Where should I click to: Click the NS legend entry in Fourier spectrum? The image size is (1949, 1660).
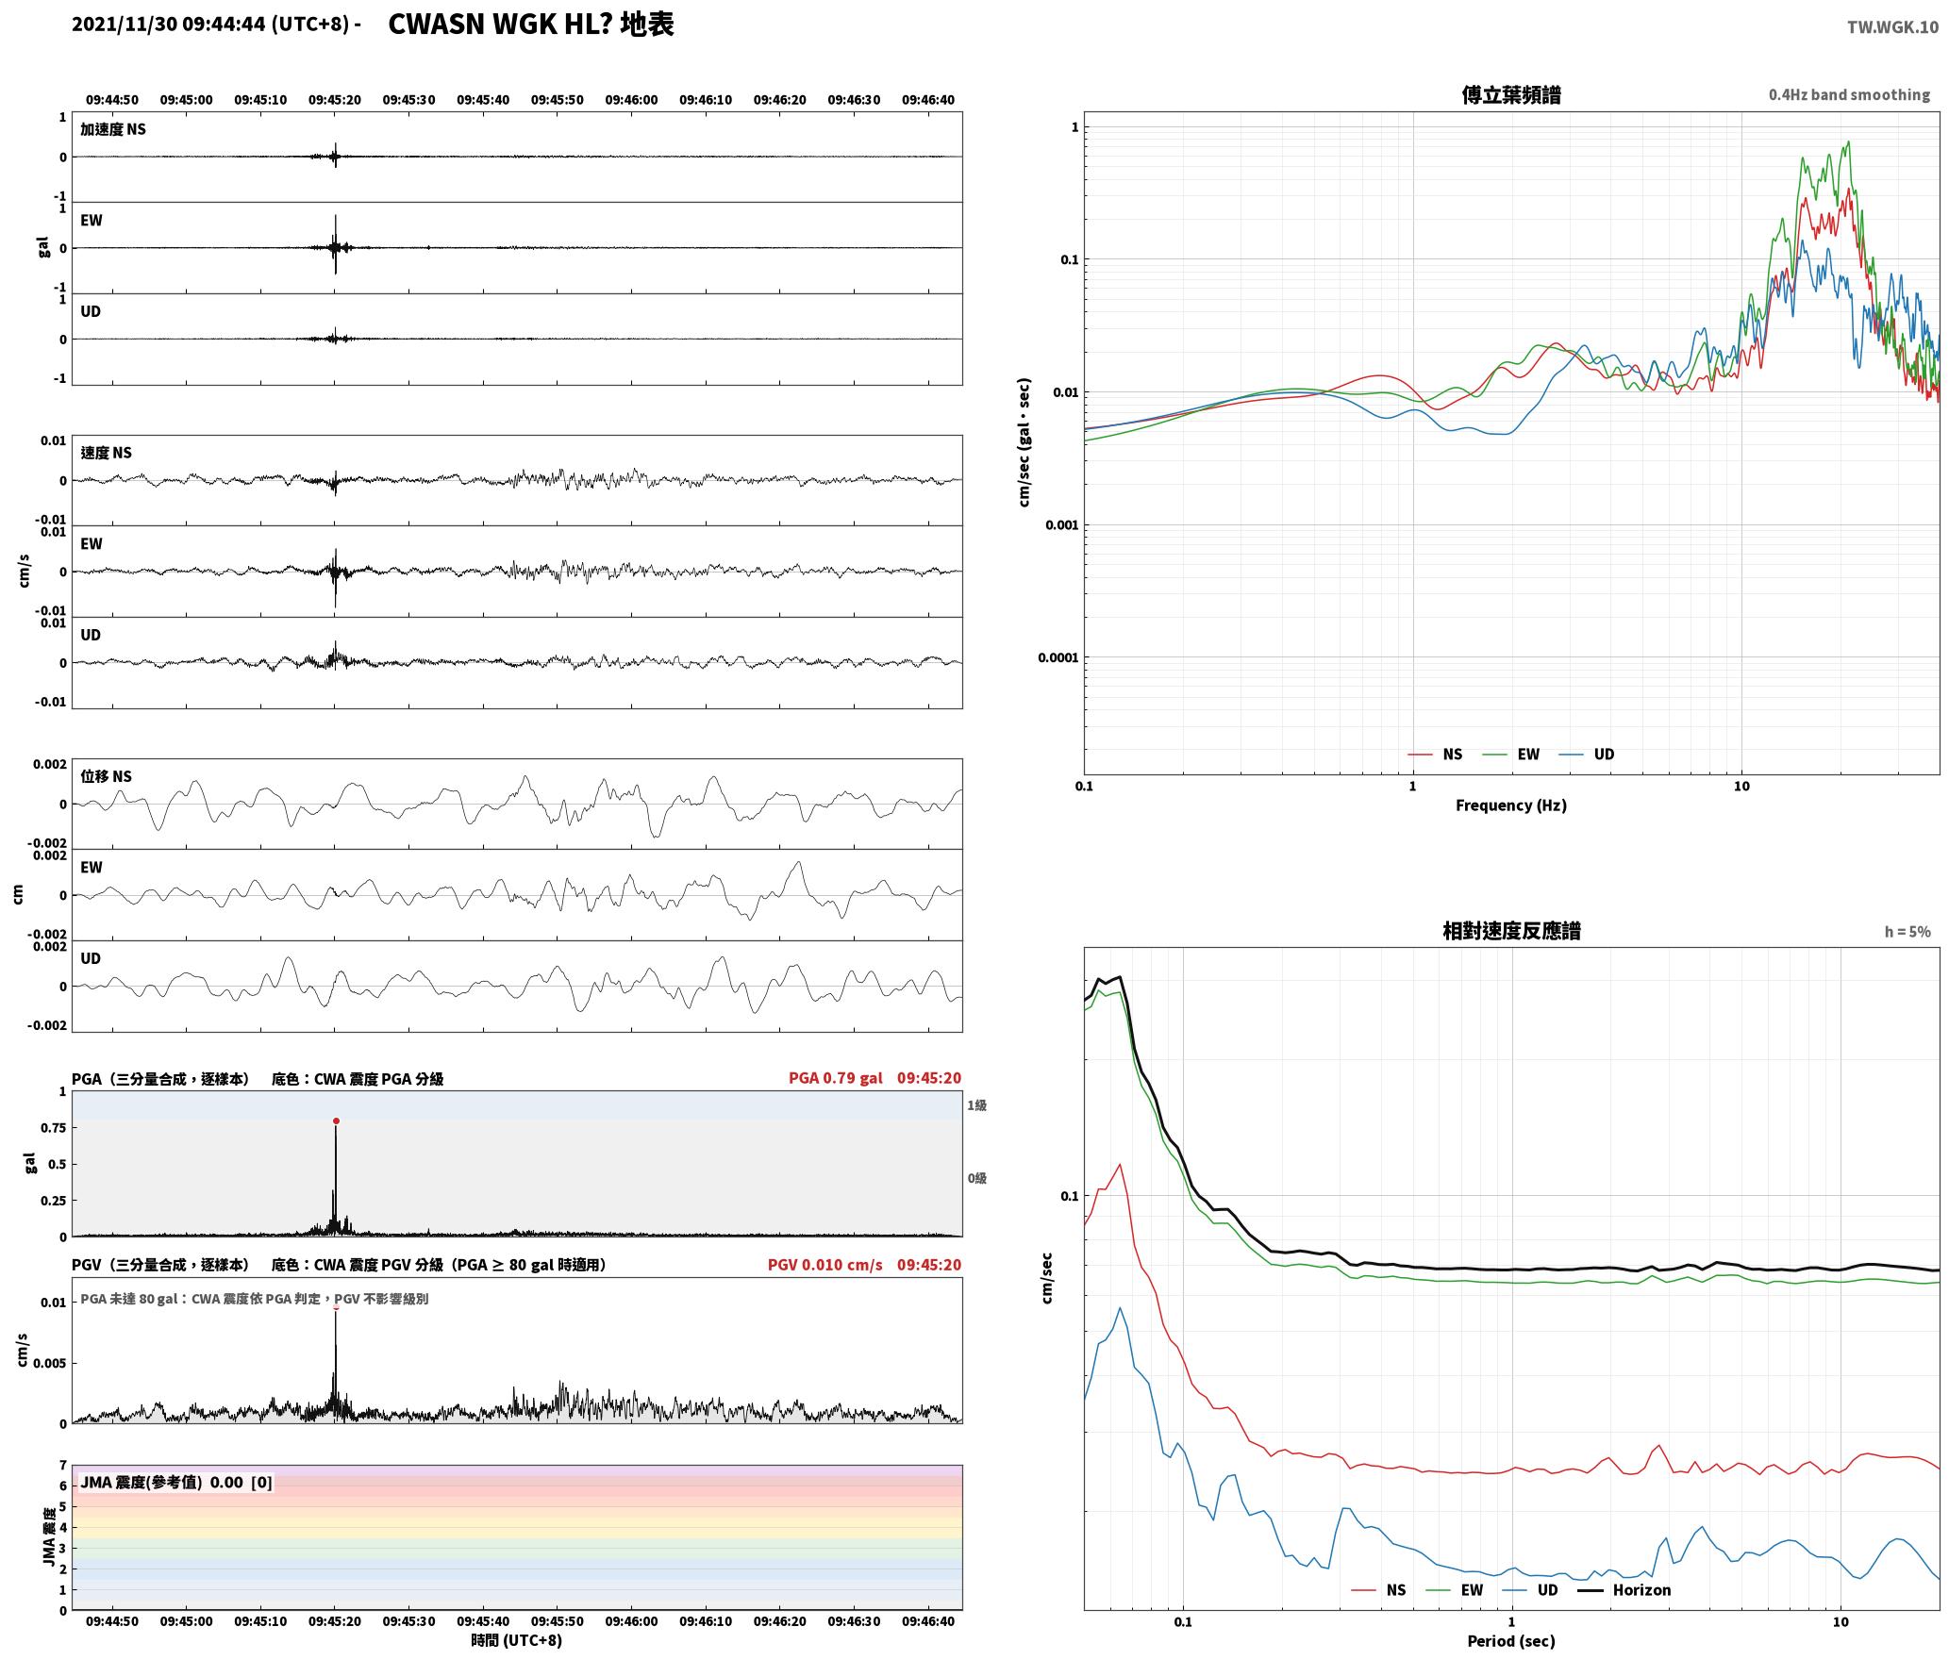[1435, 755]
